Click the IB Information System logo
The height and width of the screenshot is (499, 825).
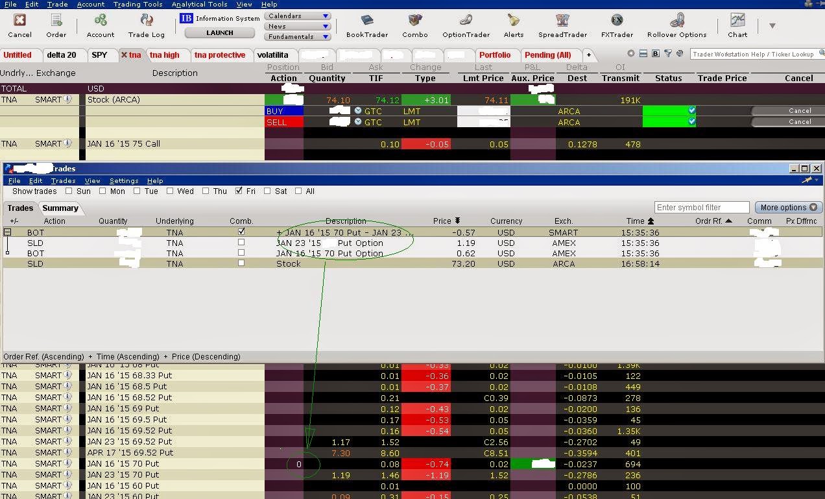(x=186, y=18)
